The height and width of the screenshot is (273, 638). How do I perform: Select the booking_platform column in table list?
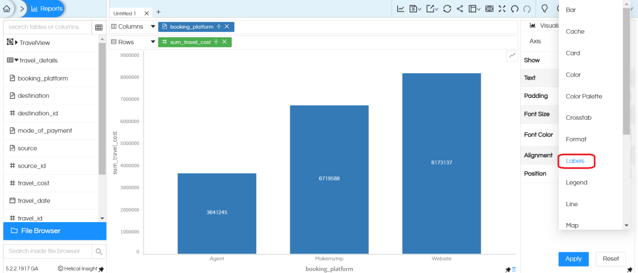coord(43,78)
